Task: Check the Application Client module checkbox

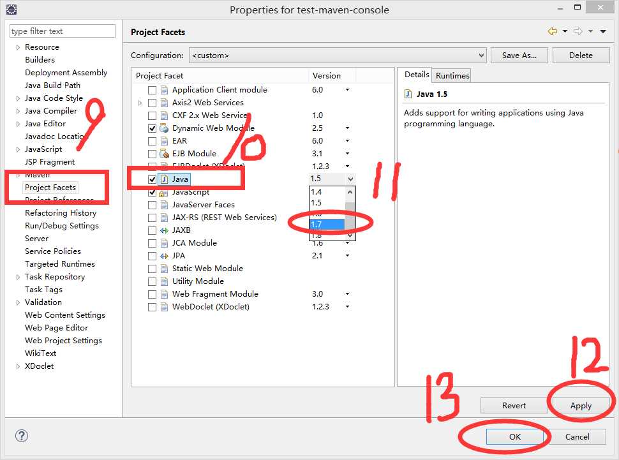Action: [152, 90]
